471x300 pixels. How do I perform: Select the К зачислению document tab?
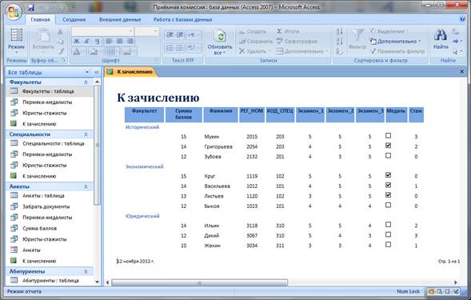(130, 72)
